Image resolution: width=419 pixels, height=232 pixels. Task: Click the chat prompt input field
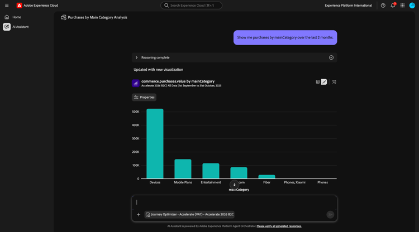[234, 202]
